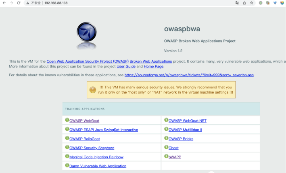286x173 pixels.
Task: Open the OWASP Mutillidae II link
Action: tap(185, 130)
